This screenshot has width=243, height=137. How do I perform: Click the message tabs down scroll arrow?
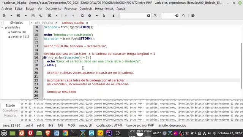pos(10,120)
